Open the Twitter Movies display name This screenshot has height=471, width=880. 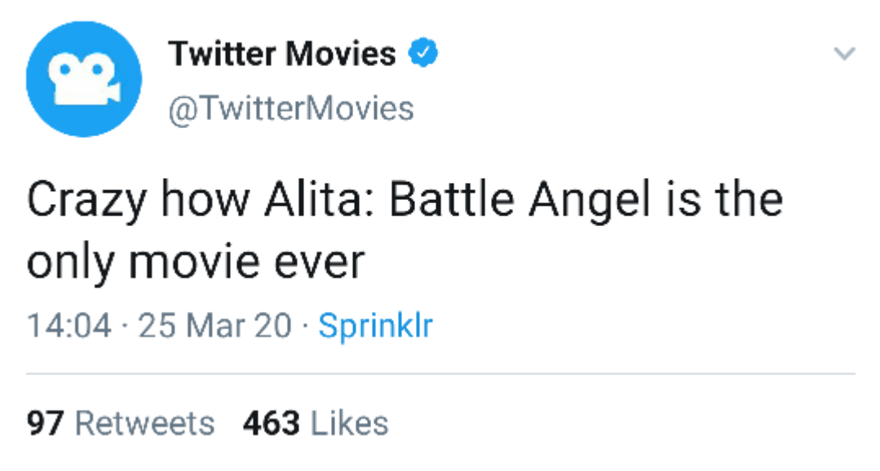[x=282, y=54]
